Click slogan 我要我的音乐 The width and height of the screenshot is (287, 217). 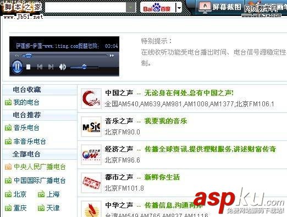tap(165, 121)
